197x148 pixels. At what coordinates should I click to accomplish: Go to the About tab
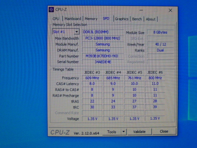click(151, 19)
